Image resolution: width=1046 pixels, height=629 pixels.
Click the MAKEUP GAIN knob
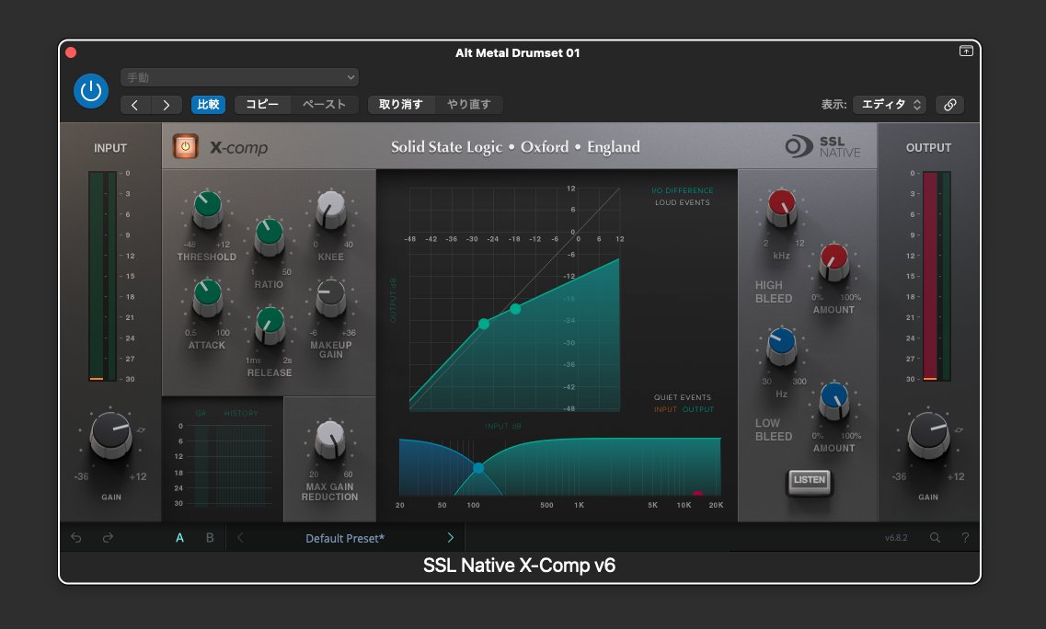pos(331,297)
